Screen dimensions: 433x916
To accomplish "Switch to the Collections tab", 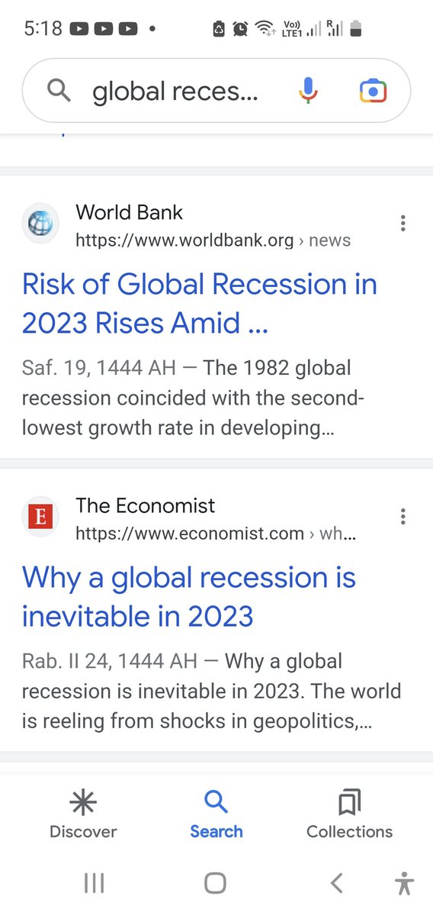I will pos(349,814).
